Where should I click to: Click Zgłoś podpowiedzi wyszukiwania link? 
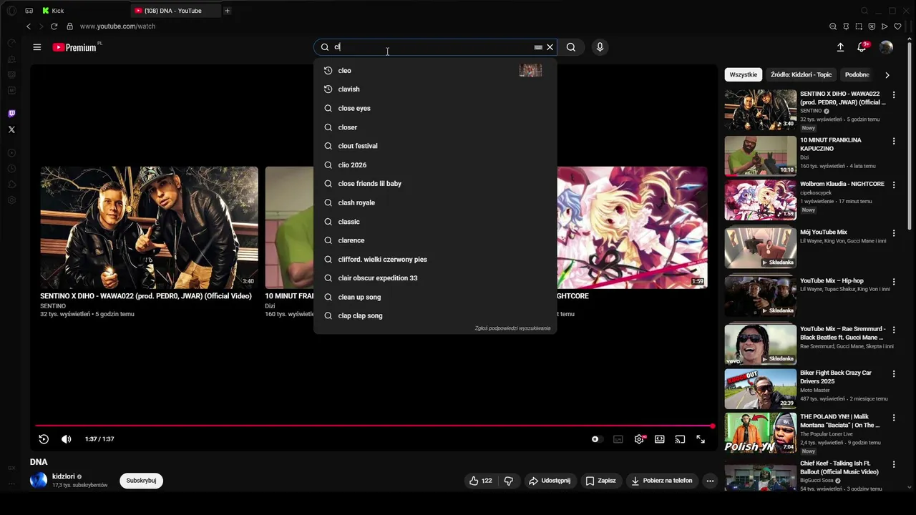512,328
